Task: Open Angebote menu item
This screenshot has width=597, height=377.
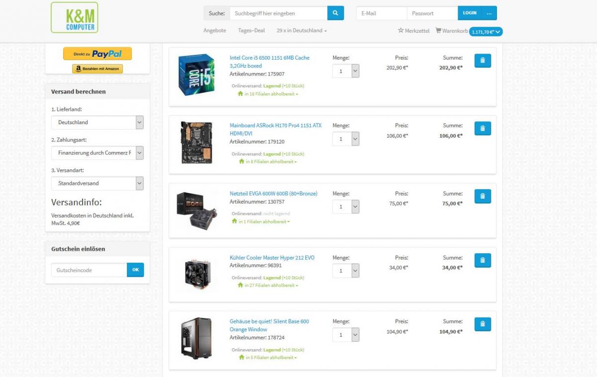Action: point(215,30)
